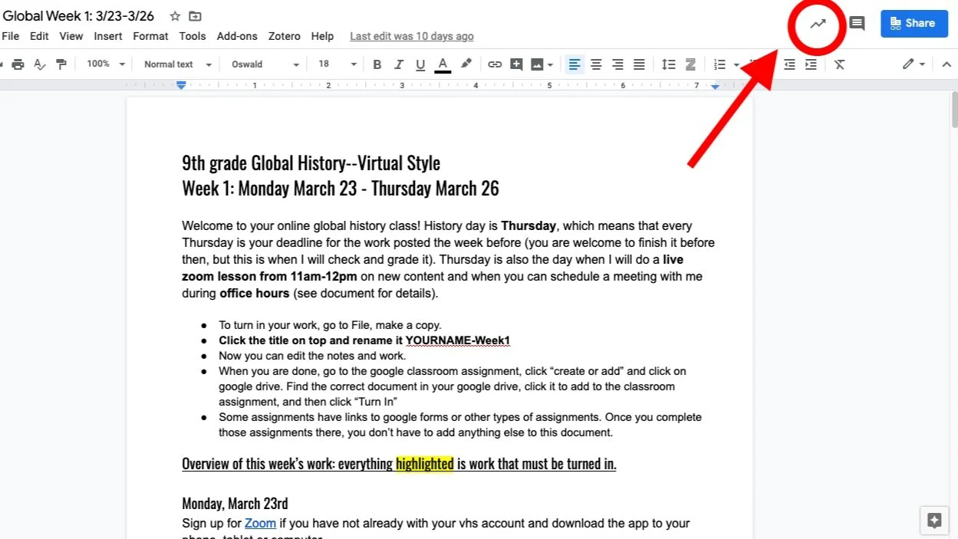Click the bold text 'office hours'

pyautogui.click(x=255, y=294)
